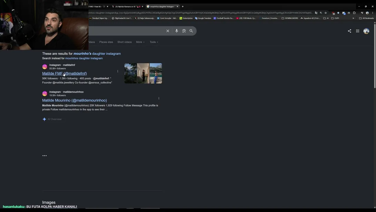Open the Matilde FMF (@matildefmf) result
Image resolution: width=376 pixels, height=212 pixels.
tap(64, 74)
